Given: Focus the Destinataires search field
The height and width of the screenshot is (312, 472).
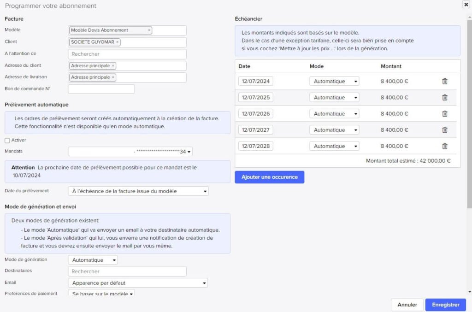Looking at the screenshot, I should 127,271.
